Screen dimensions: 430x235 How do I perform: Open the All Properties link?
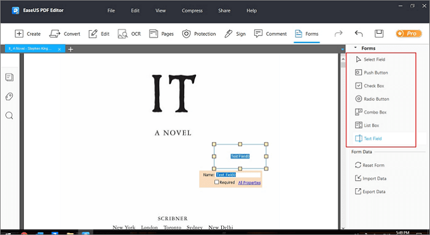pos(249,183)
